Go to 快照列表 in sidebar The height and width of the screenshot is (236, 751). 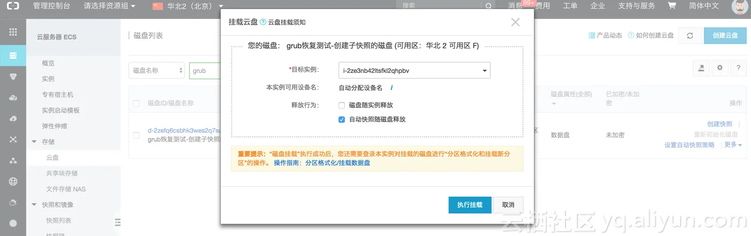click(59, 220)
